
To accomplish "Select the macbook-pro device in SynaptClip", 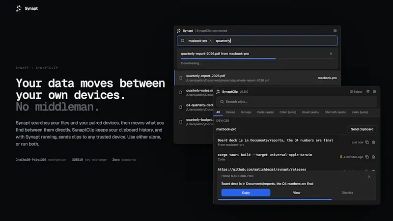I will 226,129.
